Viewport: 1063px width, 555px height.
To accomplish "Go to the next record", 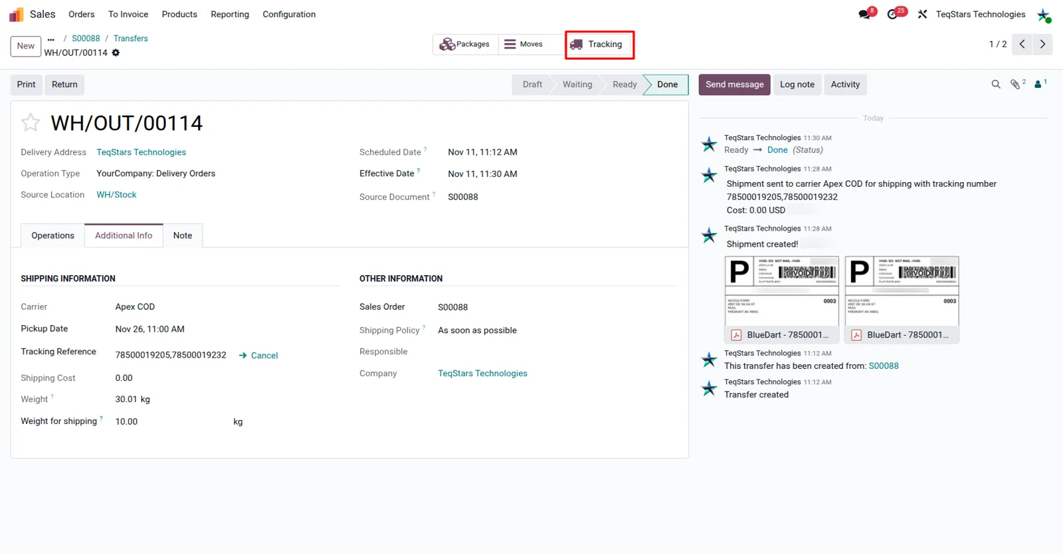I will coord(1042,45).
